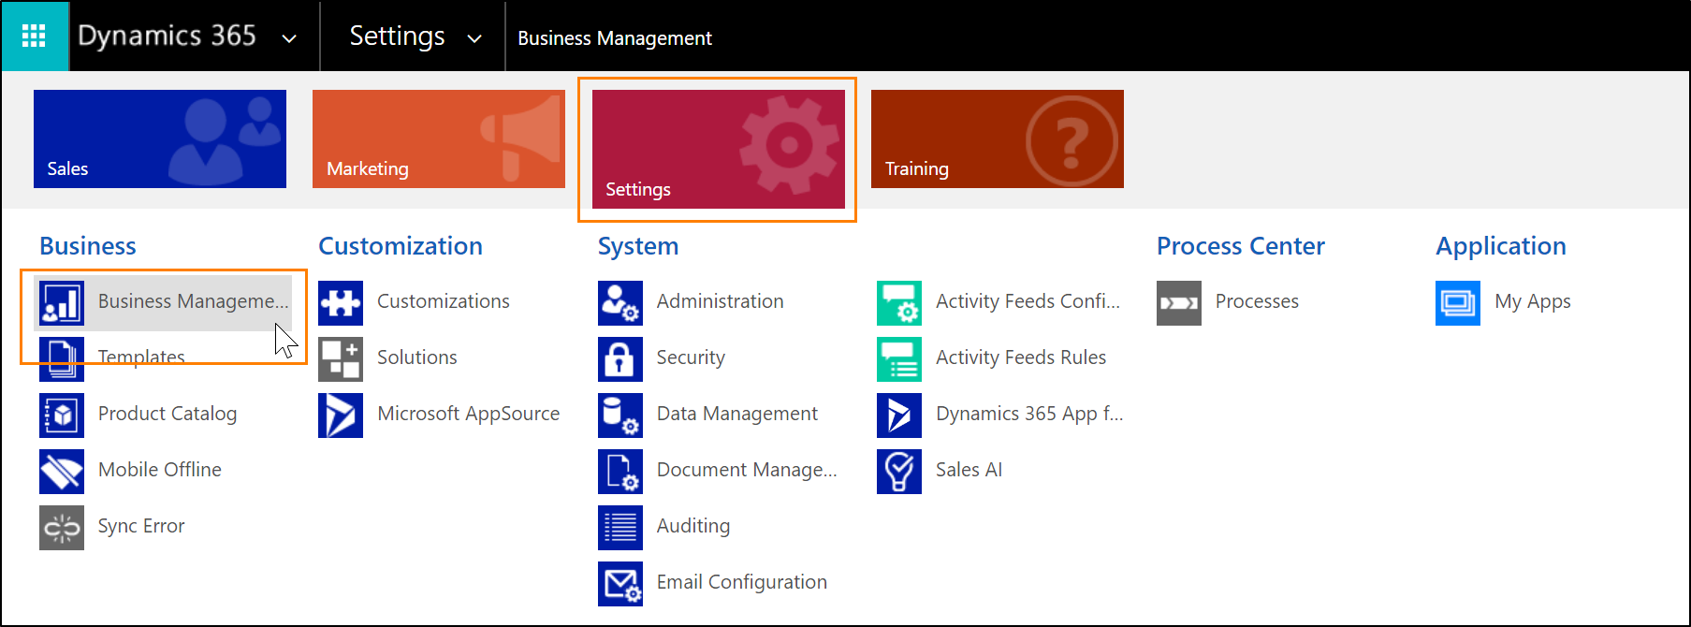Image resolution: width=1691 pixels, height=627 pixels.
Task: Open Activity Feeds Rules
Action: pos(1020,357)
